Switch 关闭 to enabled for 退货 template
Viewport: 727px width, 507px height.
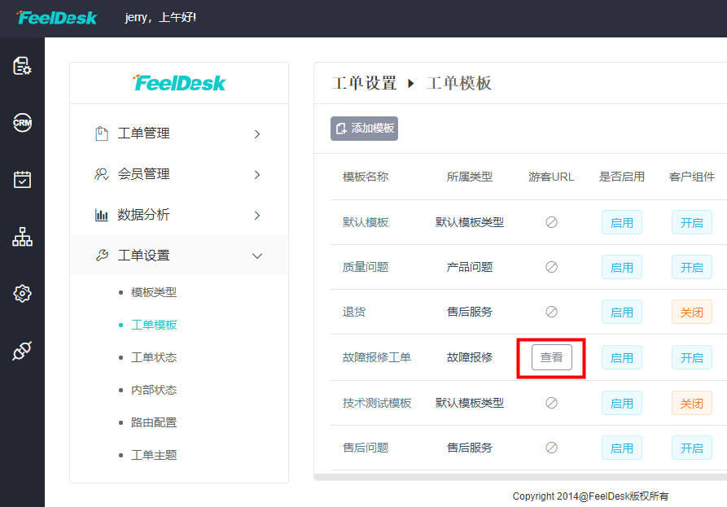(691, 312)
